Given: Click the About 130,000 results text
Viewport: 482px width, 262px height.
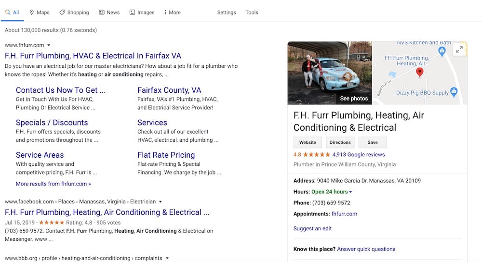Looking at the screenshot, I should (51, 30).
